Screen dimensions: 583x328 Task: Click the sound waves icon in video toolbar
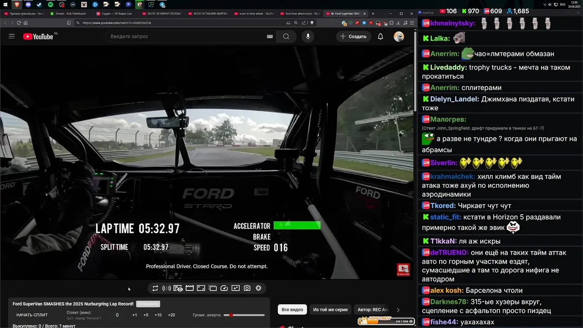(x=167, y=288)
